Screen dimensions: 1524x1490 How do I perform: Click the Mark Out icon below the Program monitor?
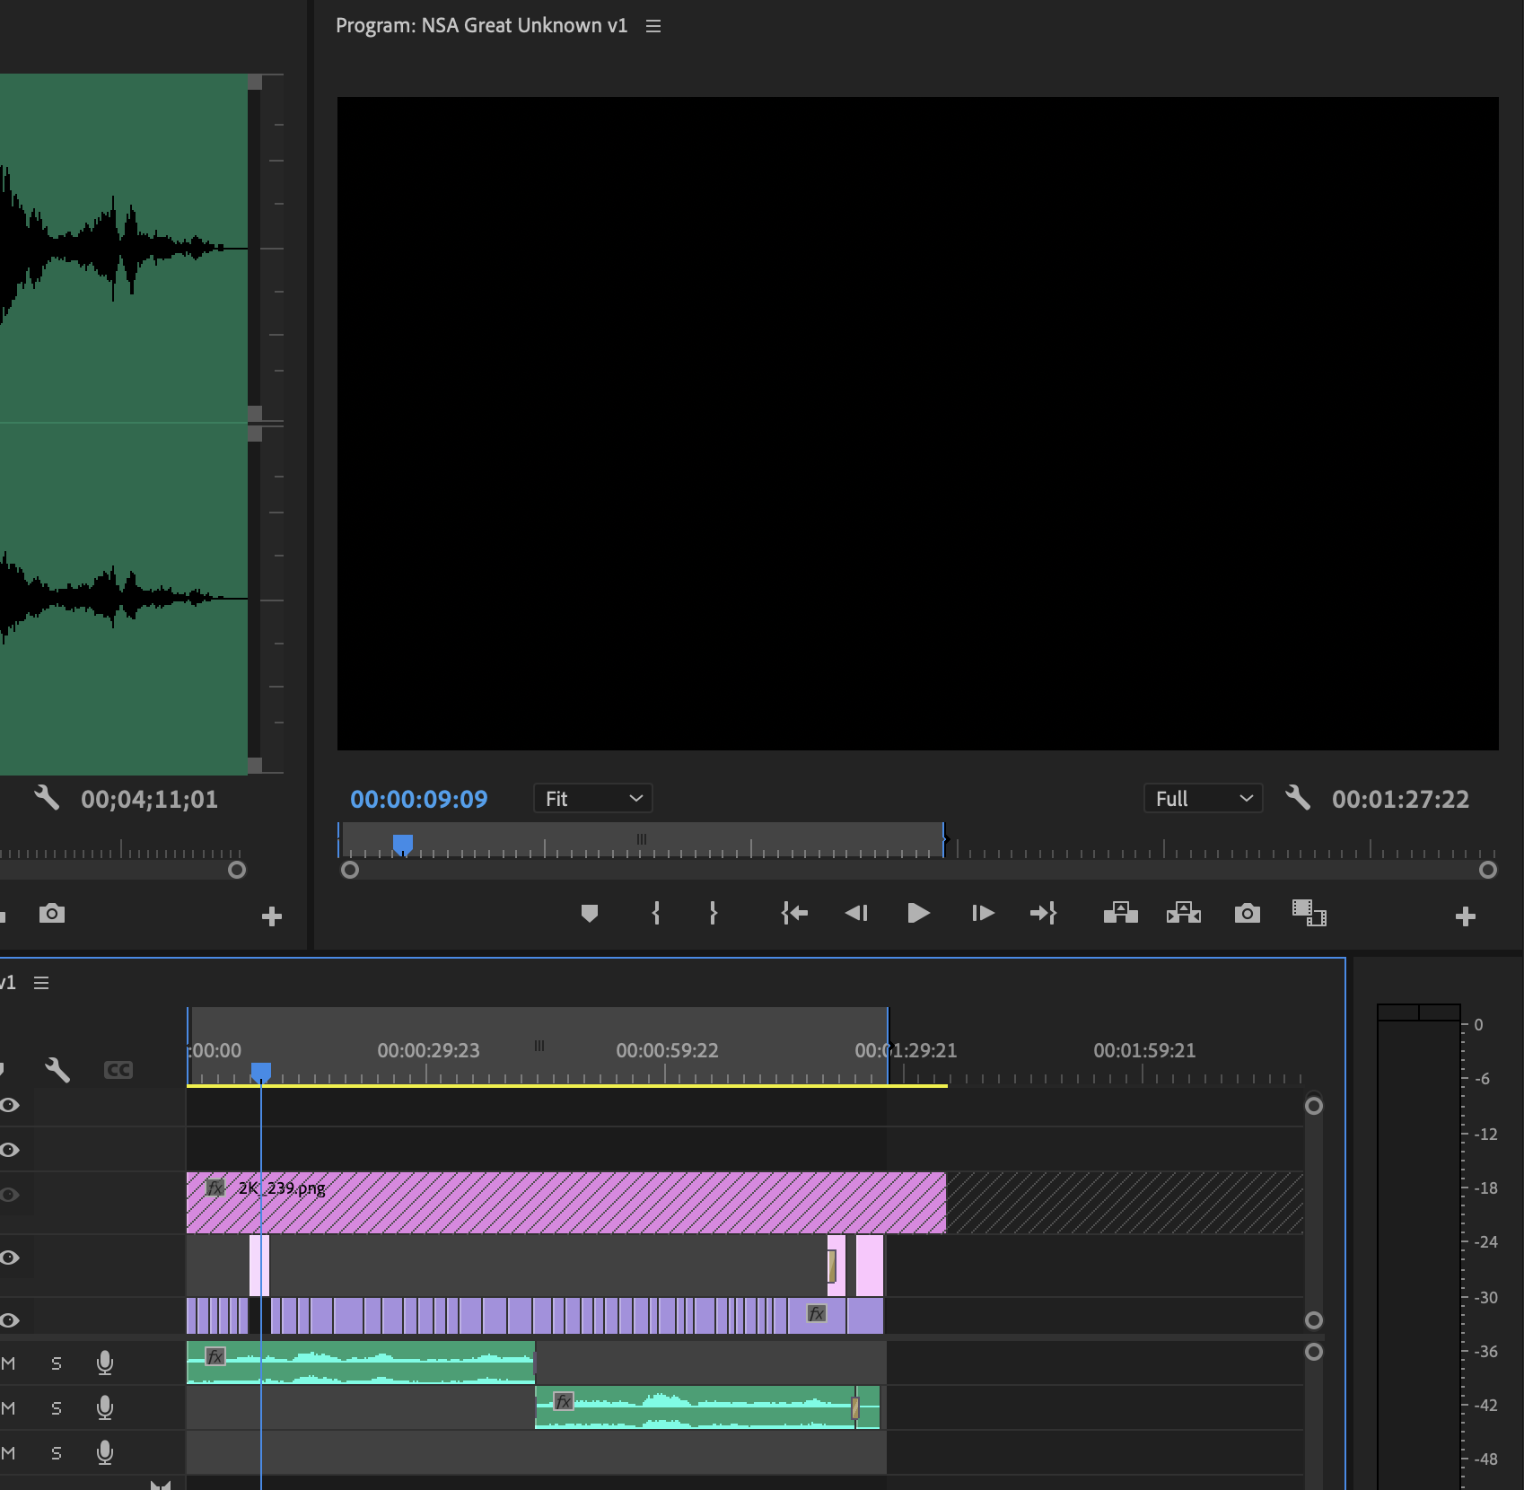tap(714, 913)
